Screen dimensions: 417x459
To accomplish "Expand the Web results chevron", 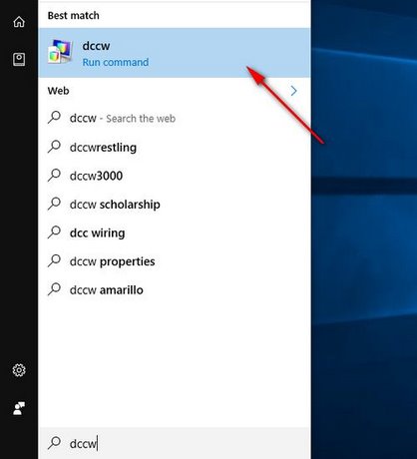I will [293, 91].
